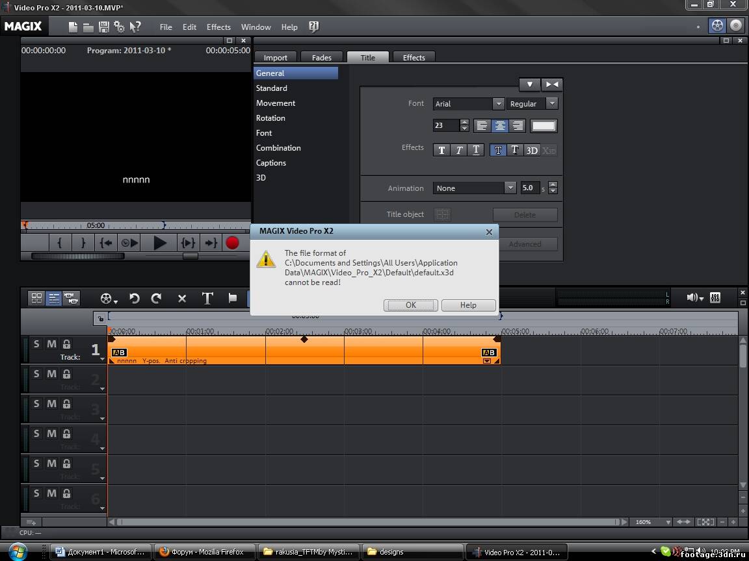Save the project with the floppy disk icon
Screen dimensions: 749x561
[103, 27]
